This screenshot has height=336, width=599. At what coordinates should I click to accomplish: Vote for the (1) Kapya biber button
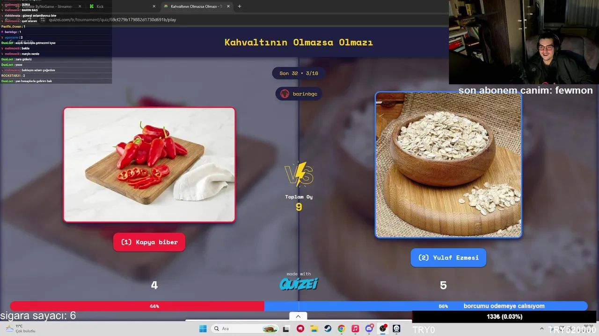click(x=149, y=242)
